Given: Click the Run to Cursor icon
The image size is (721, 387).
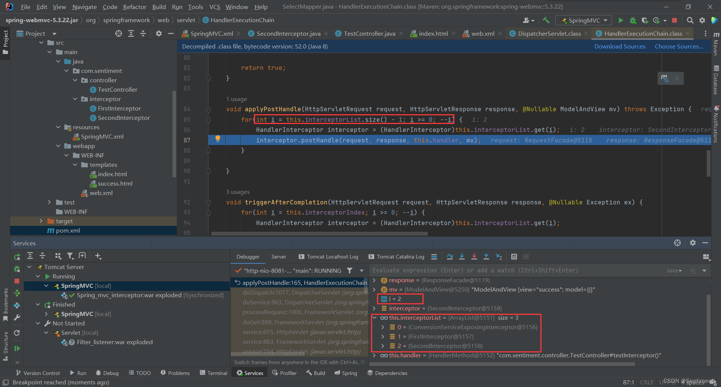Looking at the screenshot, I should [499, 257].
